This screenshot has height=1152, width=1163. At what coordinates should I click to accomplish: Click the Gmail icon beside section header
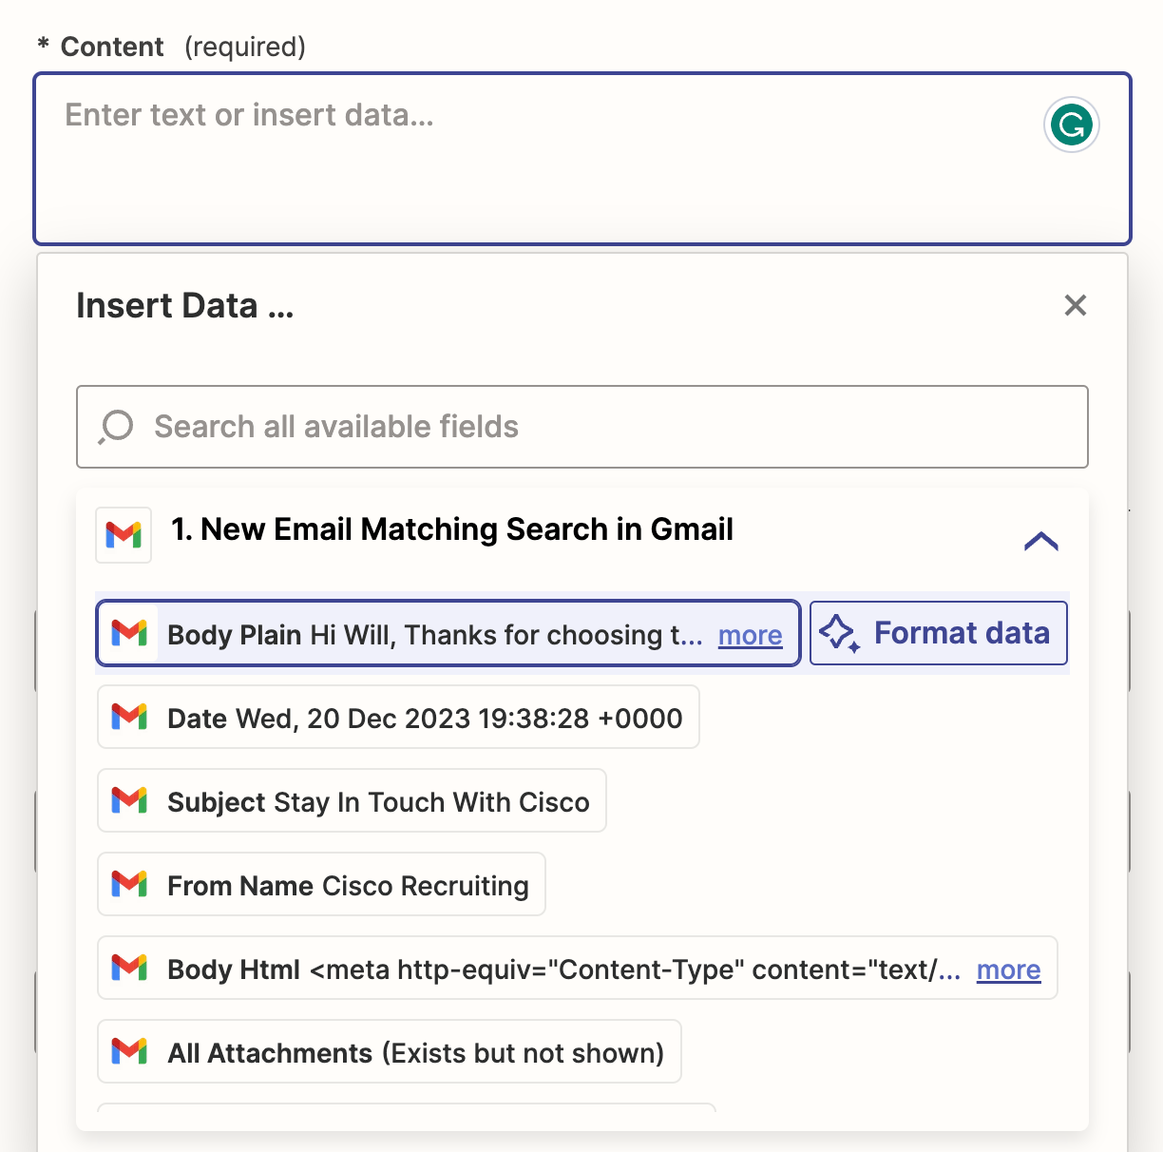tap(124, 534)
